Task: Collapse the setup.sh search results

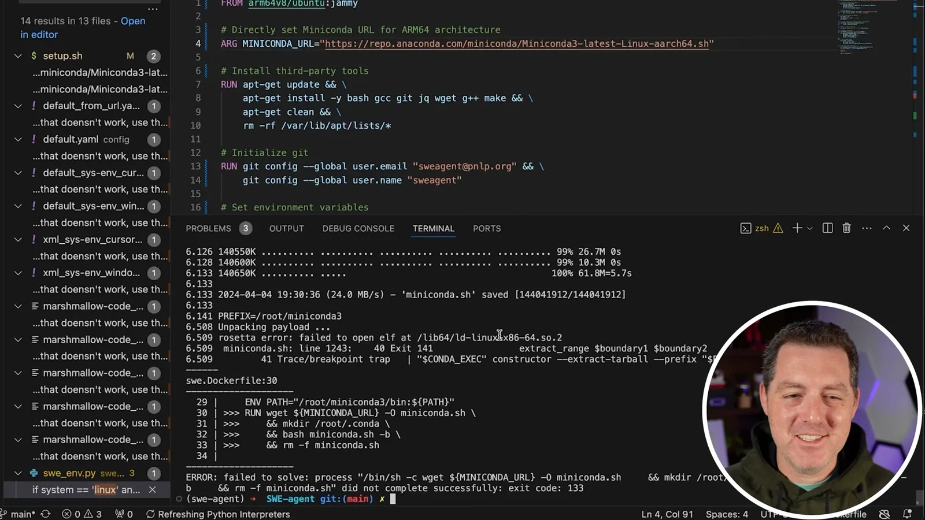Action: point(18,56)
